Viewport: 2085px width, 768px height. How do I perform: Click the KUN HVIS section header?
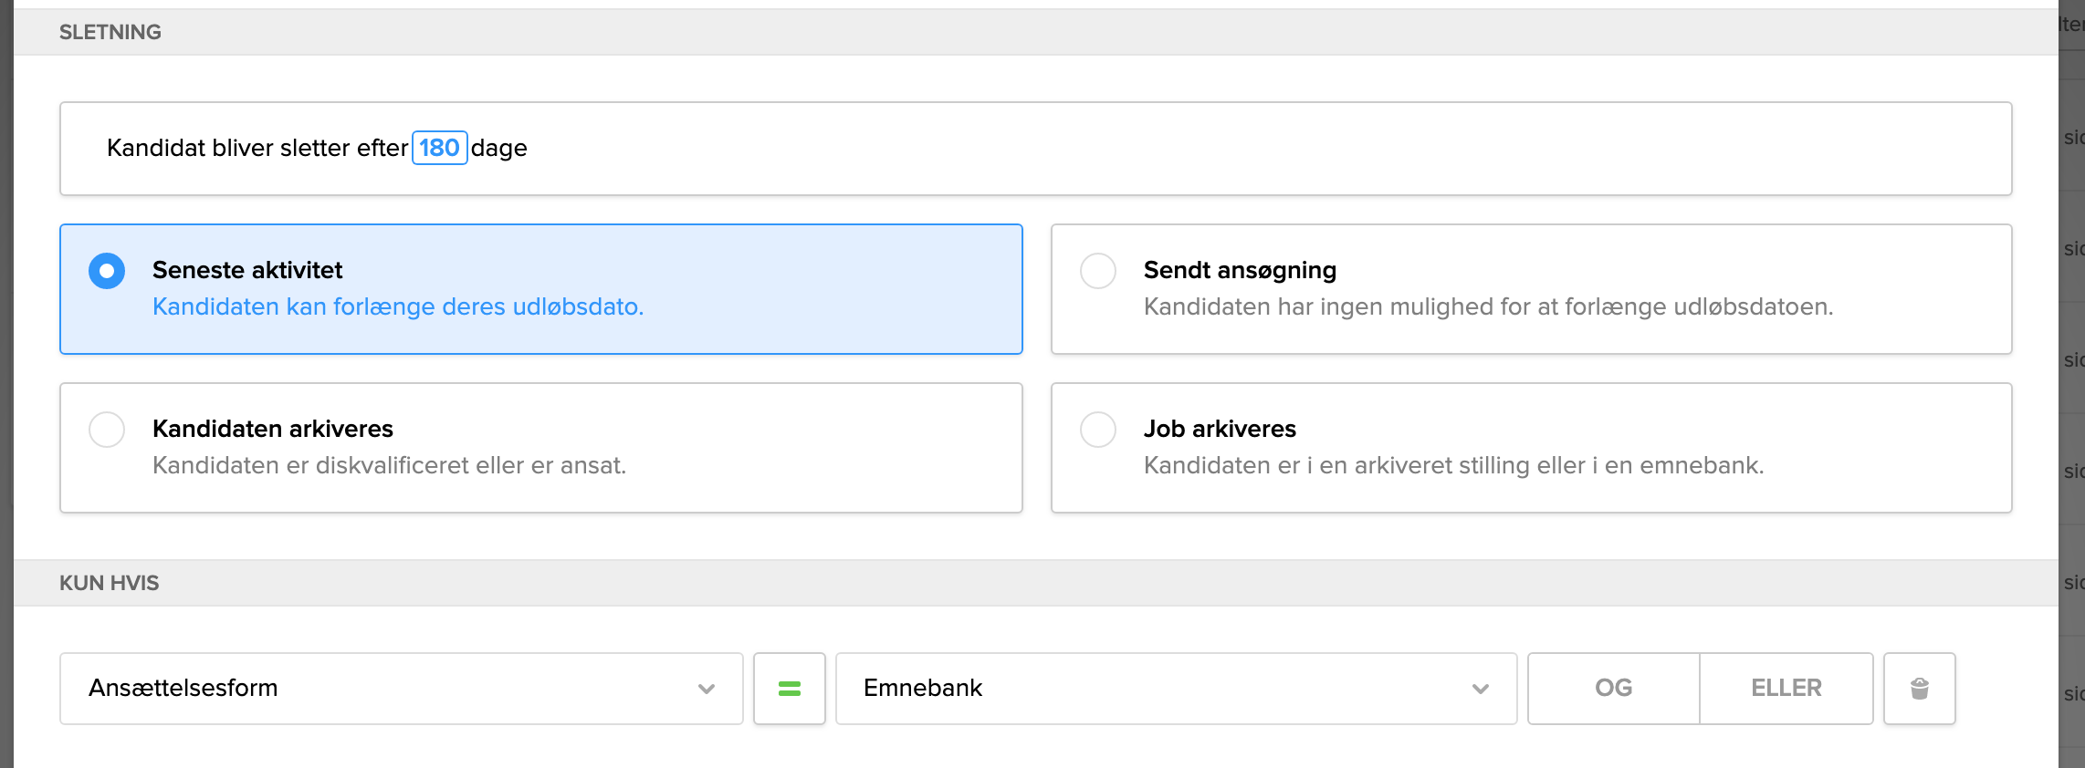click(109, 583)
